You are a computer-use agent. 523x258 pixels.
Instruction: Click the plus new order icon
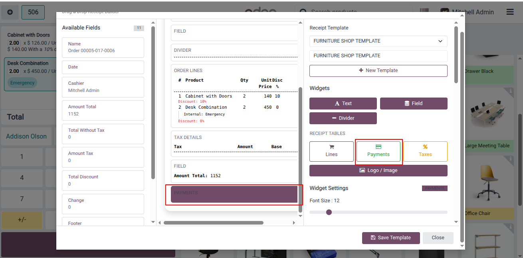pos(10,12)
